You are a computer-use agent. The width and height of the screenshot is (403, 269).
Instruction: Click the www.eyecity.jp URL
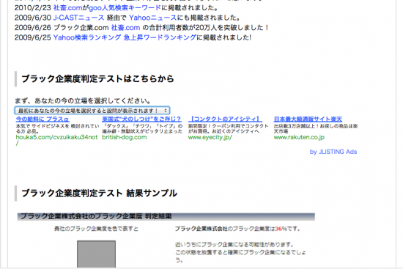(210, 137)
